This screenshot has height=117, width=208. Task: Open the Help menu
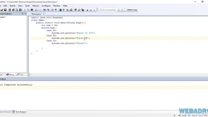(x=65, y=6)
